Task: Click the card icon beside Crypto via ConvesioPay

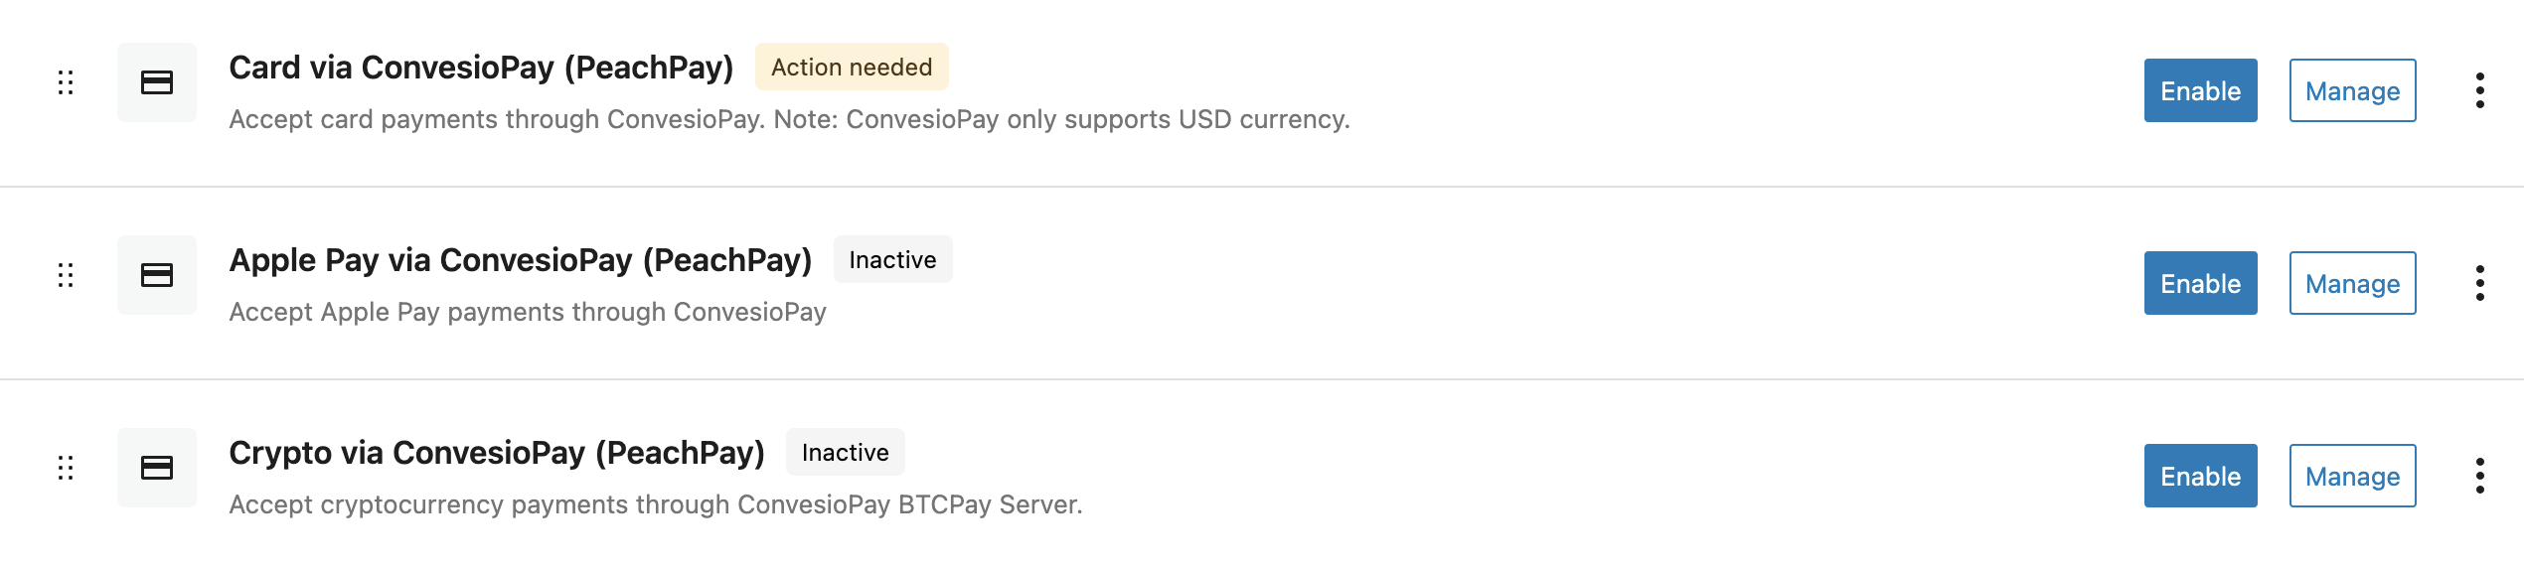Action: (x=157, y=468)
